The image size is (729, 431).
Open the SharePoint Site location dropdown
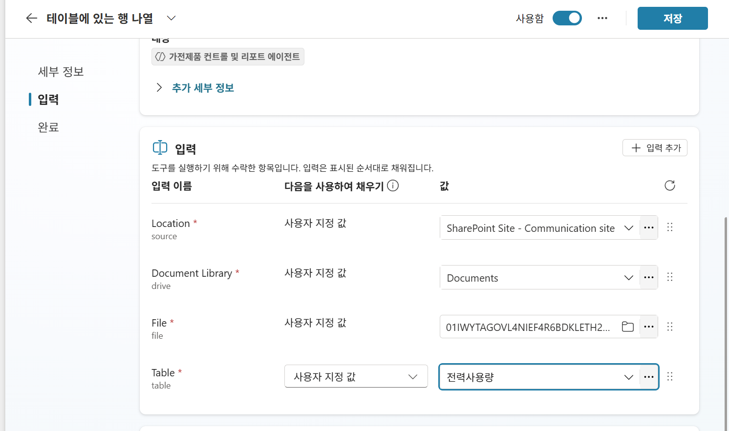(x=540, y=228)
